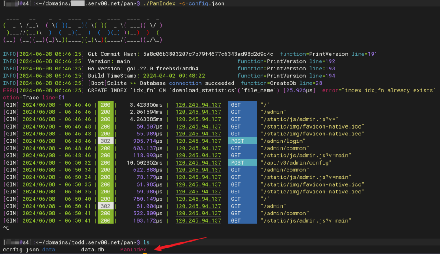Click config.json in the ls file listing
Viewport: 440px width, 254px height.
point(21,250)
